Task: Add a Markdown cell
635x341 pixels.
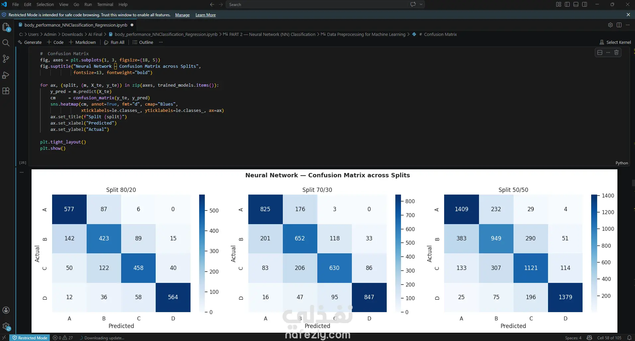Action: point(82,42)
